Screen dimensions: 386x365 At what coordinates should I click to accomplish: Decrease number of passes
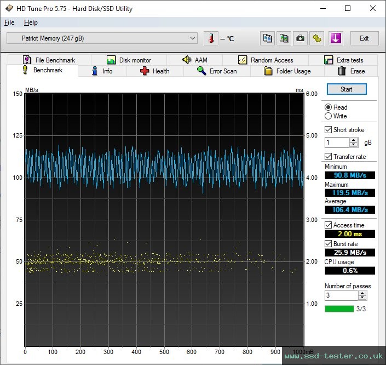click(x=362, y=298)
